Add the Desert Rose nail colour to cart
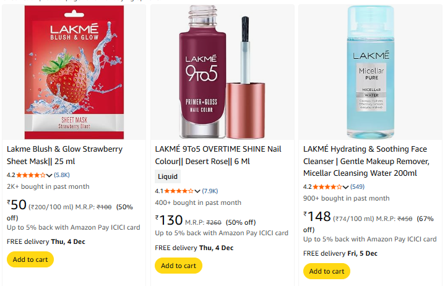Screen dimensions: 445x286 coord(178,266)
